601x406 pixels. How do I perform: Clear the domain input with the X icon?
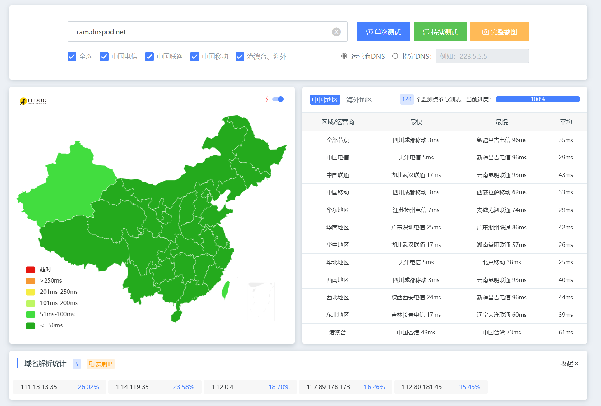pos(336,32)
